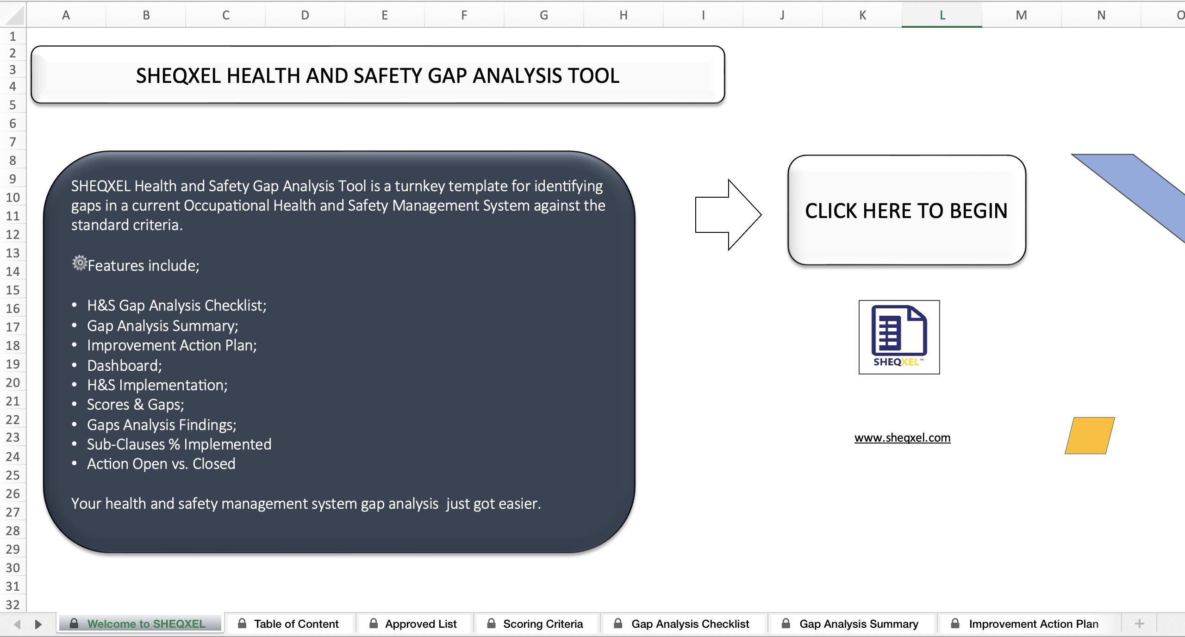Select row 30 header
This screenshot has width=1185, height=637.
pyautogui.click(x=13, y=568)
